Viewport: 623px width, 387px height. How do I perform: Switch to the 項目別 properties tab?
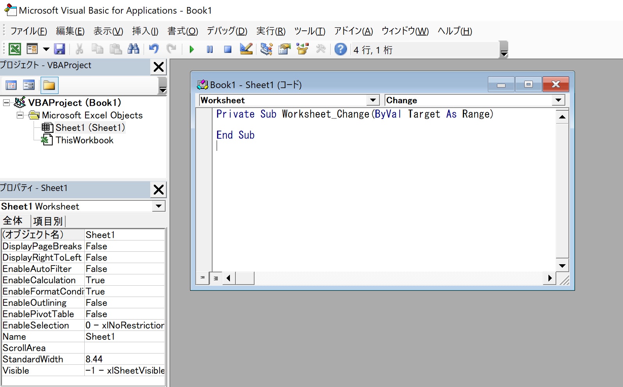pos(48,221)
